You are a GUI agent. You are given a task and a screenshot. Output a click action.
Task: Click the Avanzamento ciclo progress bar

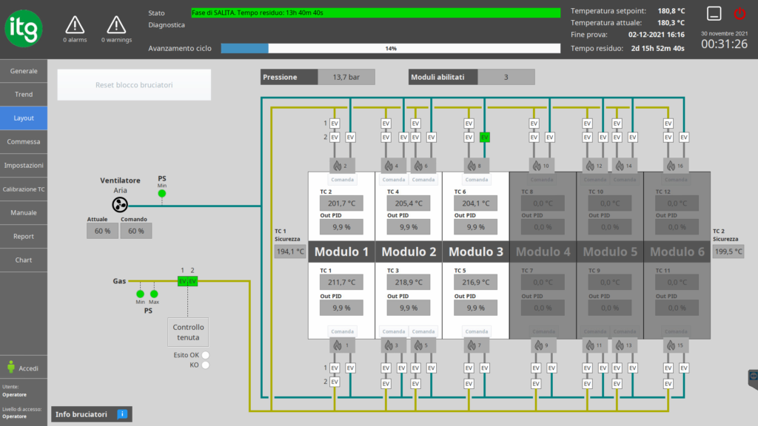tap(391, 48)
